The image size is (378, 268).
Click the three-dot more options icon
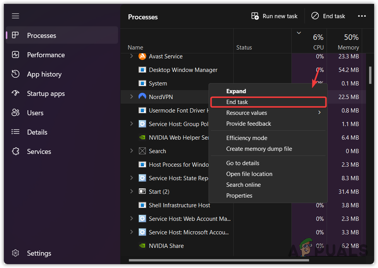click(362, 16)
